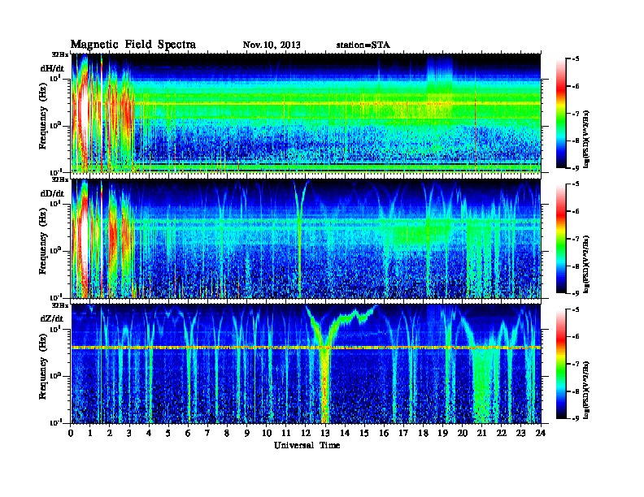The image size is (644, 497).
Task: Click the hour "7" tick label
Action: tap(208, 433)
